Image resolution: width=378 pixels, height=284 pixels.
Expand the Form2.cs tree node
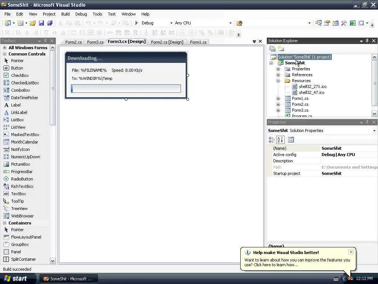coord(278,104)
